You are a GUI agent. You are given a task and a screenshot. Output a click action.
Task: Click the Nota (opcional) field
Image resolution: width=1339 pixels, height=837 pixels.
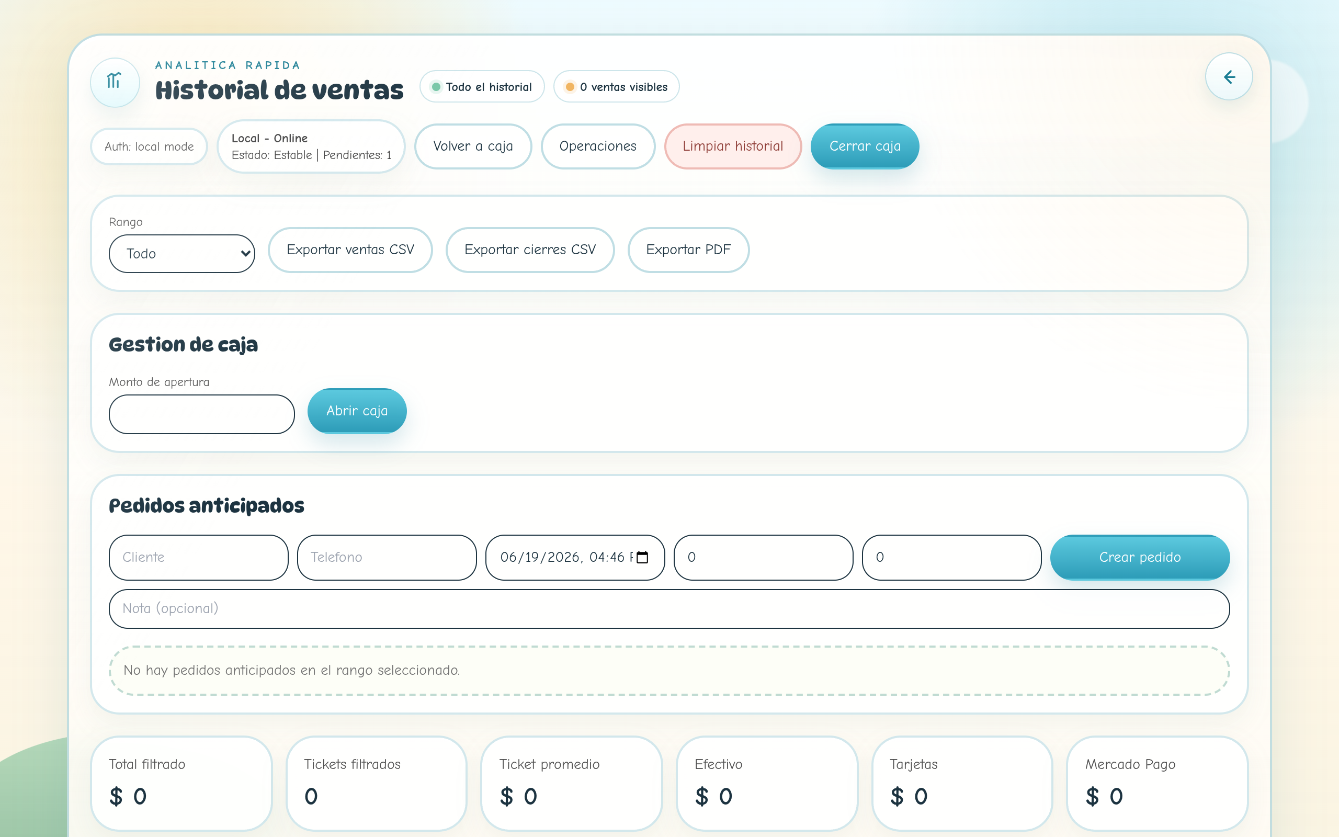[669, 608]
